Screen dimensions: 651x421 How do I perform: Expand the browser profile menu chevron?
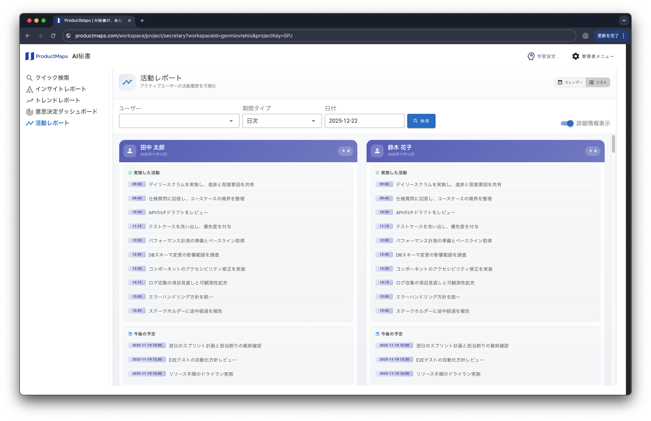point(624,21)
